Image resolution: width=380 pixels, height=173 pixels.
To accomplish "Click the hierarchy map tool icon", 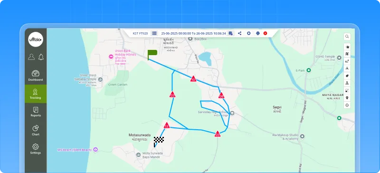I will click(x=347, y=83).
